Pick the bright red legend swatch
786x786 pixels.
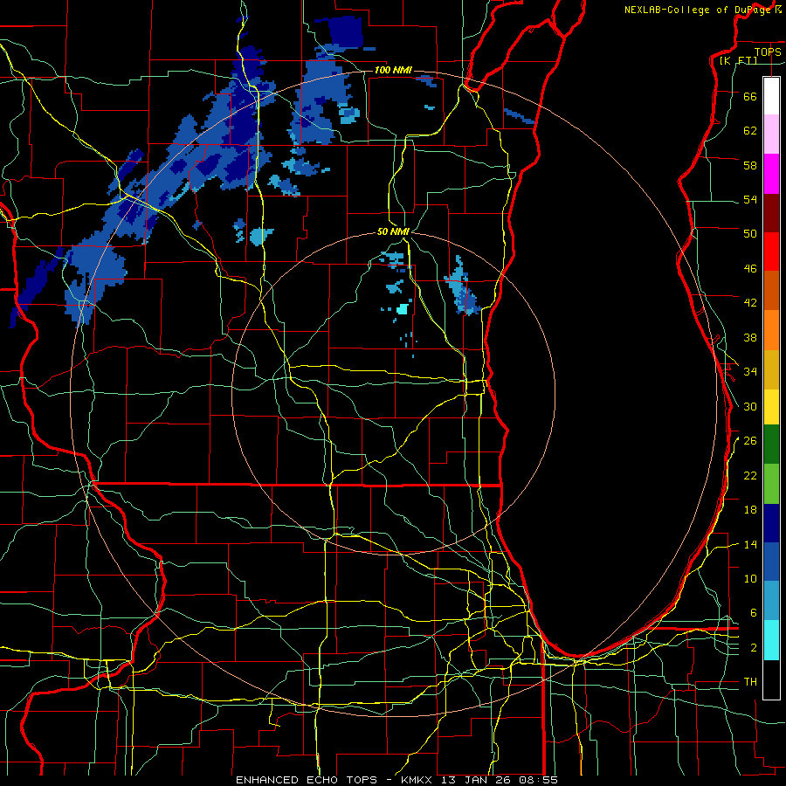pyautogui.click(x=771, y=252)
